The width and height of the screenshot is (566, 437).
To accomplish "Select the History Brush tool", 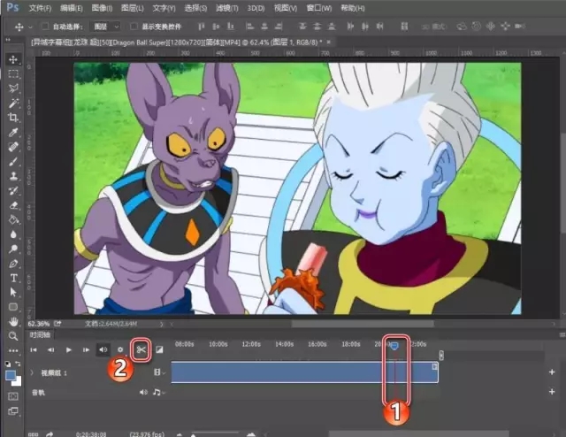I will (x=13, y=191).
